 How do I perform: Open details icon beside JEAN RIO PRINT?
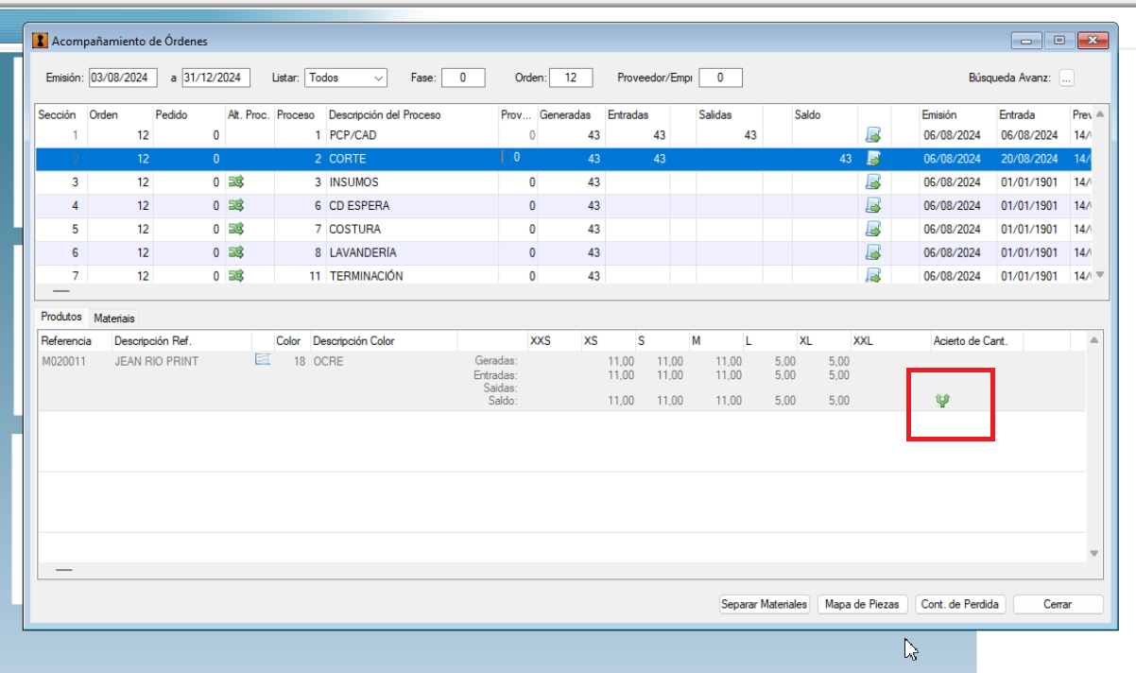click(x=263, y=359)
